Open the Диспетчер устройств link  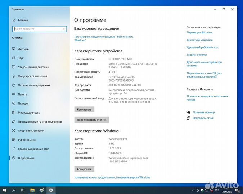pos(199,40)
